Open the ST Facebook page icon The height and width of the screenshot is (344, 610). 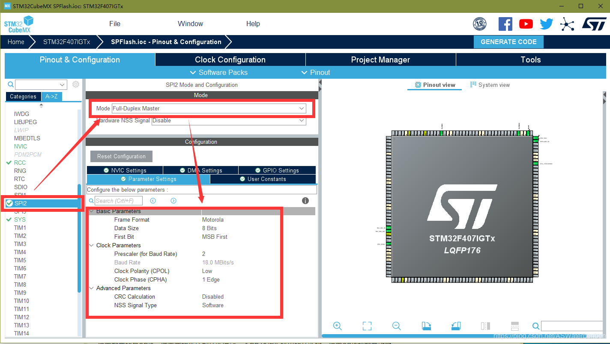(505, 24)
